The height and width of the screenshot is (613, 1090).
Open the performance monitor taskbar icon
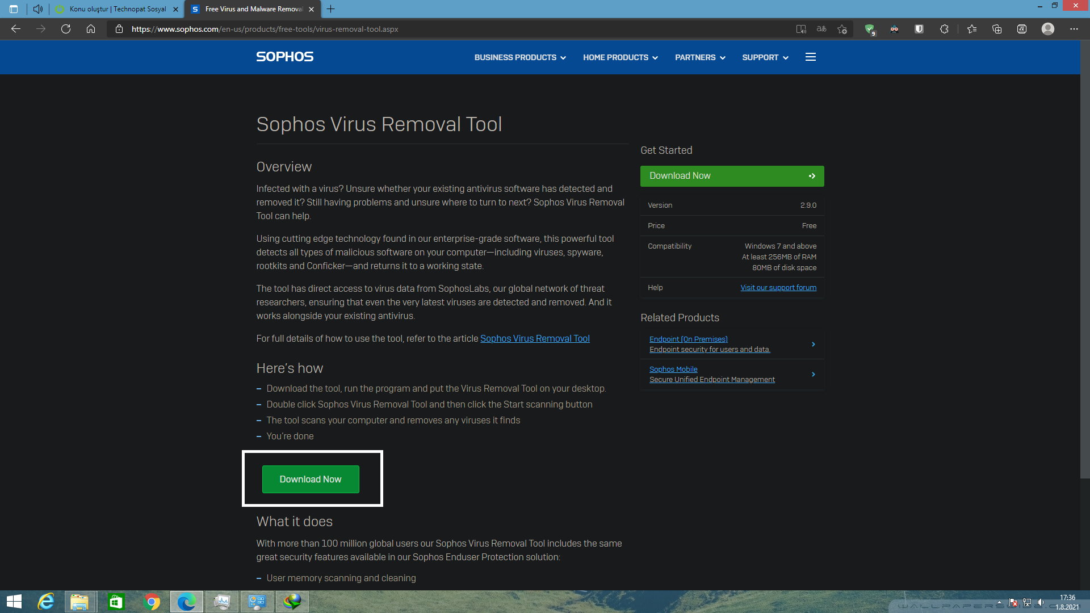point(222,602)
